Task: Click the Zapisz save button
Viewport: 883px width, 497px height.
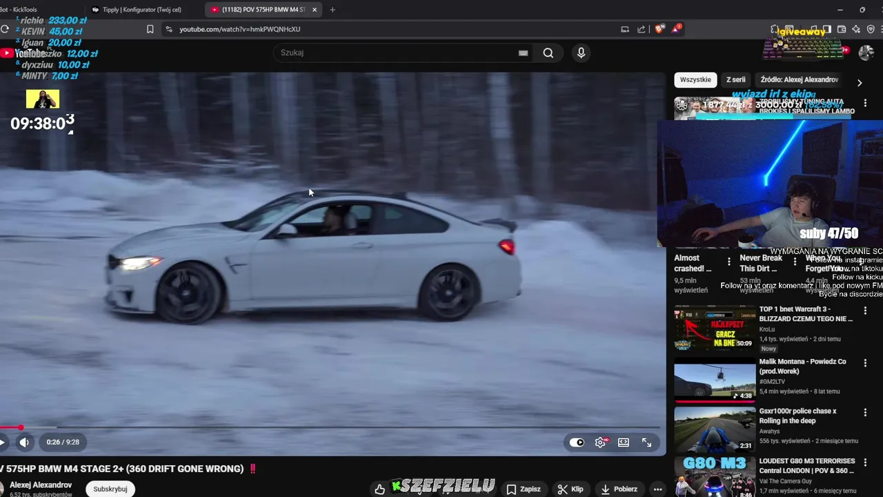Action: point(524,489)
